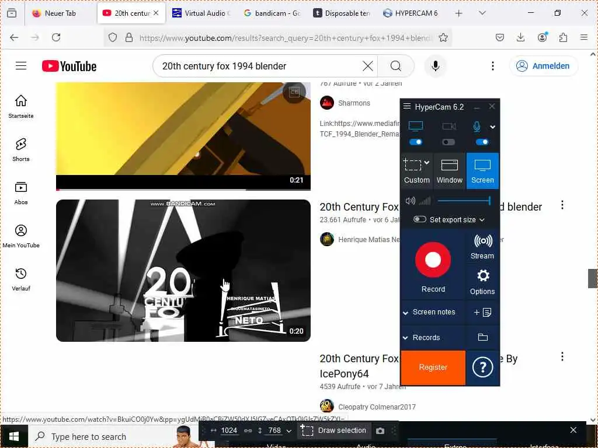Open Firefox extensions puzzle icon
The width and height of the screenshot is (598, 448).
[x=563, y=37]
